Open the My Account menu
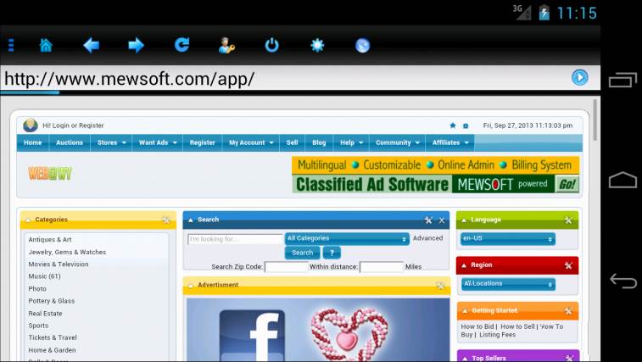 (x=251, y=142)
